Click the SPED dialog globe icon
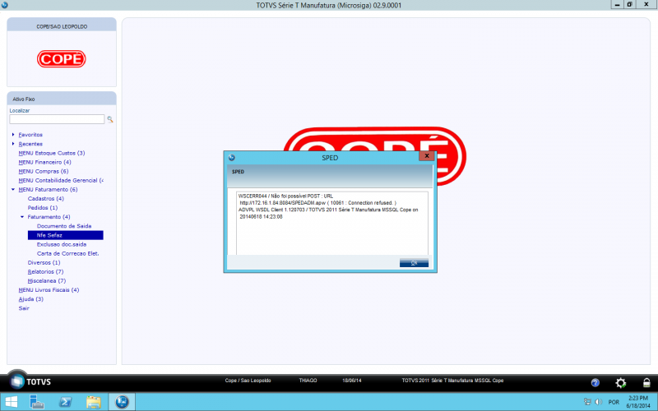 [x=232, y=158]
